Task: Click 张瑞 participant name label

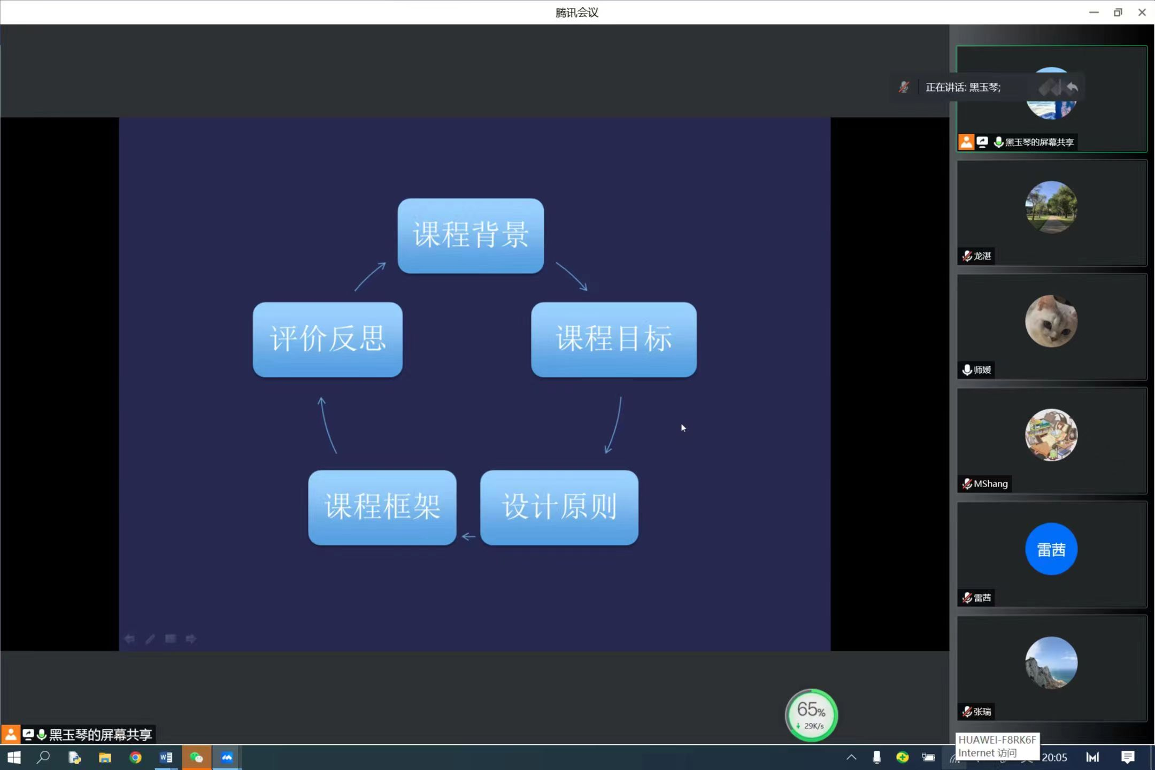Action: [982, 712]
